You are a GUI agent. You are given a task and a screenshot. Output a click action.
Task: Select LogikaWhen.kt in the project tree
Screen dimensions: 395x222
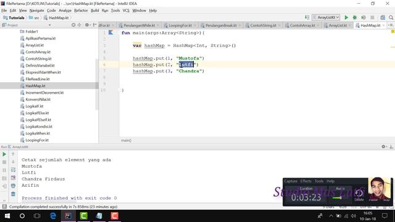click(x=38, y=133)
